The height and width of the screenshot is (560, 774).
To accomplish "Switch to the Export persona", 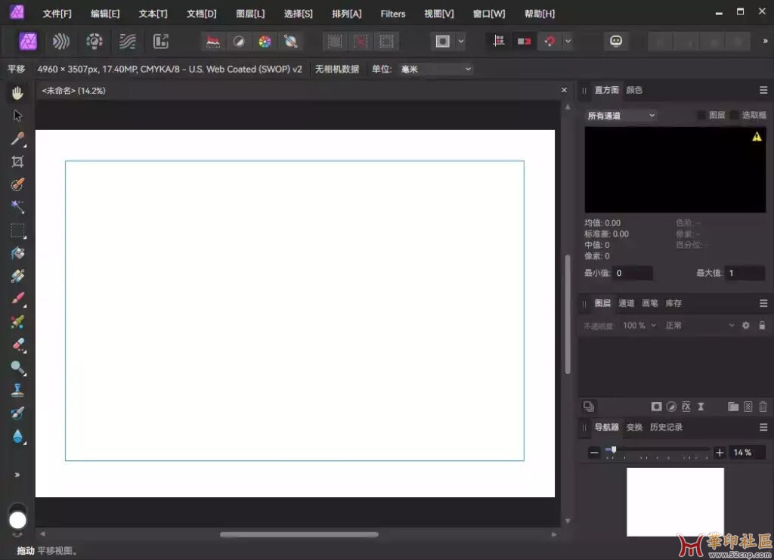I will point(161,42).
